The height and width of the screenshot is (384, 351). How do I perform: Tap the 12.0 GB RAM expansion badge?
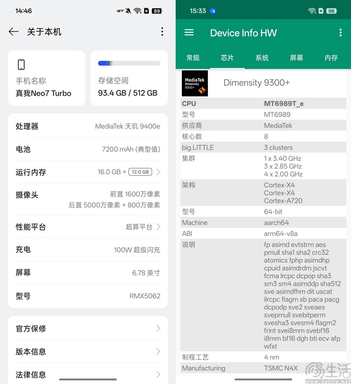coord(140,172)
